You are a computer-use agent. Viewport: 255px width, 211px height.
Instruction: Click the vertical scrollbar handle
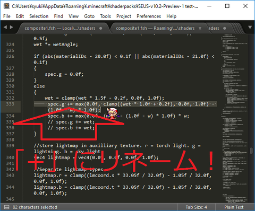point(251,151)
